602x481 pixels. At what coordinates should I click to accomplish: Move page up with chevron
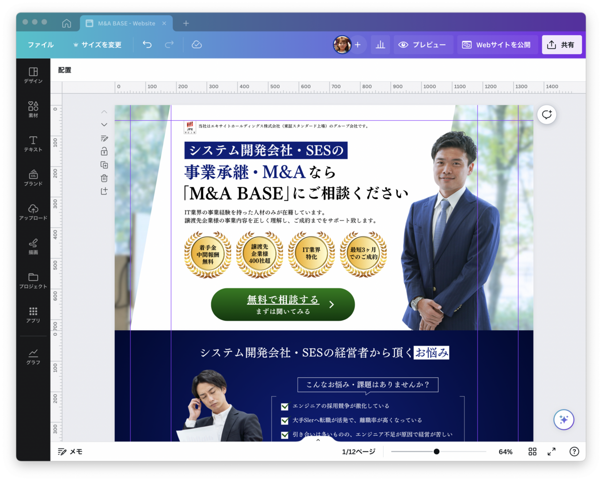104,112
